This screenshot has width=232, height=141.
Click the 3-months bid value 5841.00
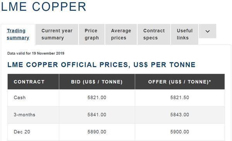tap(97, 114)
